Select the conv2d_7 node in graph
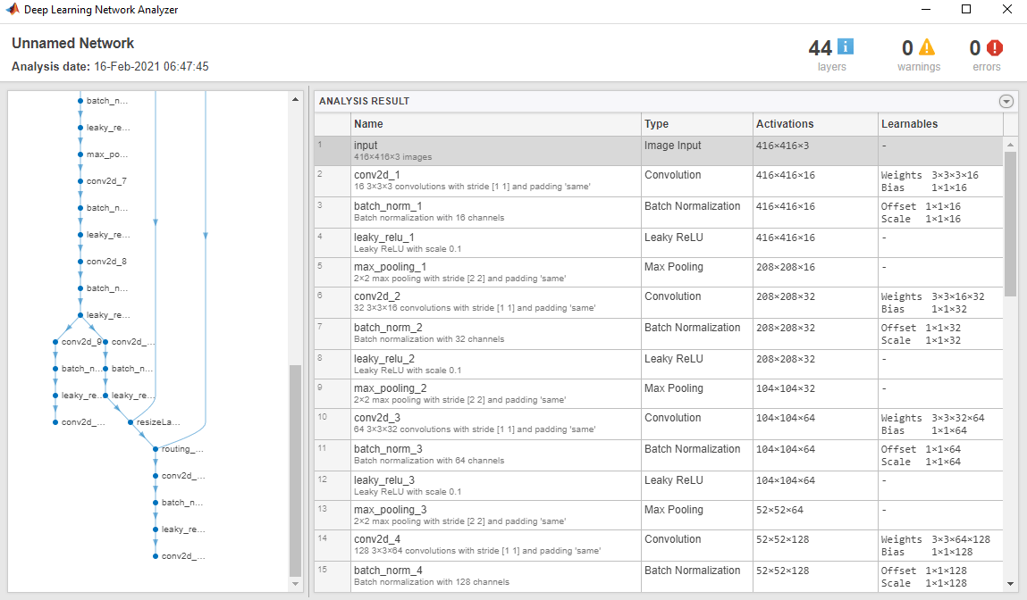 (x=104, y=181)
